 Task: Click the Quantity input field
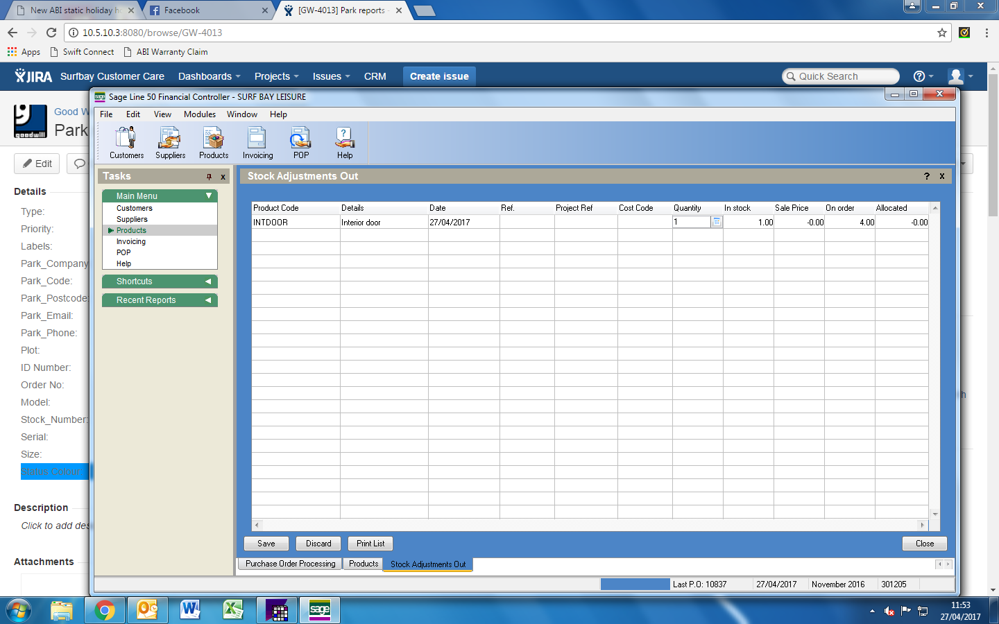click(692, 223)
